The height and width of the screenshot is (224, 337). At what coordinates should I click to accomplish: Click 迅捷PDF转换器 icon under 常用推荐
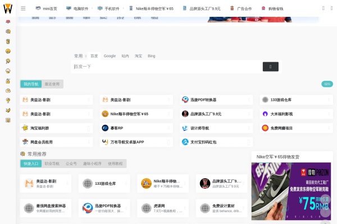pyautogui.click(x=88, y=208)
